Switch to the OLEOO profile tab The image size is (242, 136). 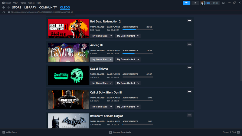pos(65,7)
